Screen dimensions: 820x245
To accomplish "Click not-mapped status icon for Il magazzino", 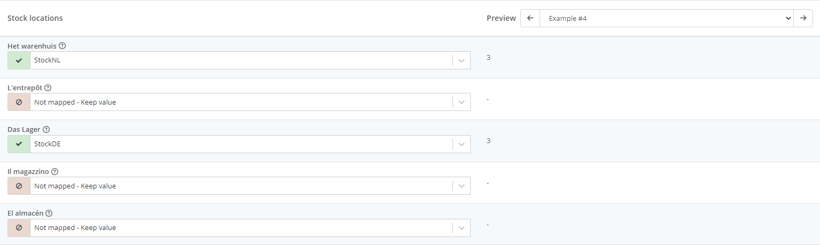I will click(x=19, y=186).
